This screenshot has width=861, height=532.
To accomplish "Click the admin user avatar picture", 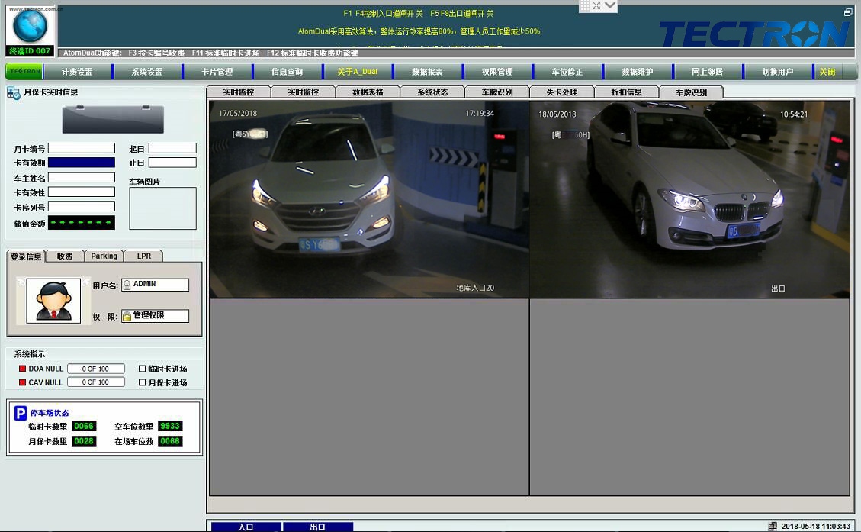I will 53,300.
